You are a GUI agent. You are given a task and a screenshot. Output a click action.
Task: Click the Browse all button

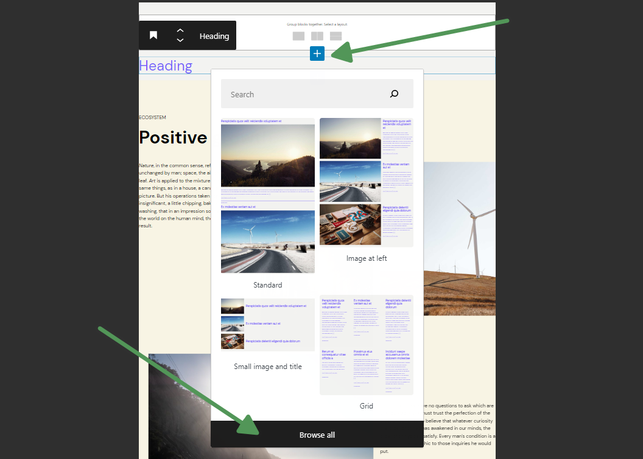[x=317, y=435]
